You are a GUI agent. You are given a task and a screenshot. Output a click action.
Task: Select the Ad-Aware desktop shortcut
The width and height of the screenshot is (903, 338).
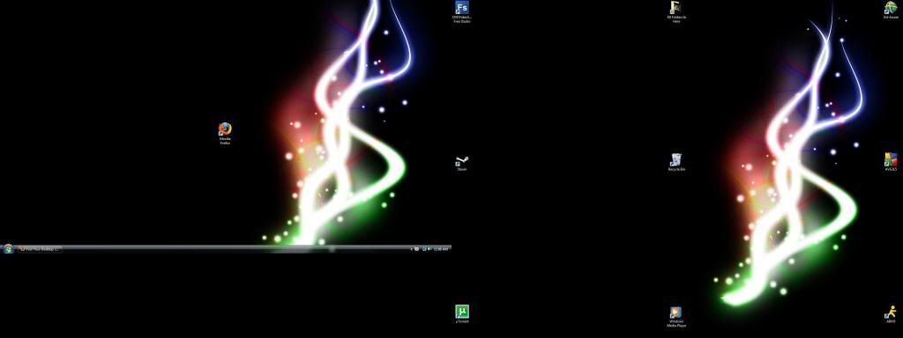tap(891, 7)
